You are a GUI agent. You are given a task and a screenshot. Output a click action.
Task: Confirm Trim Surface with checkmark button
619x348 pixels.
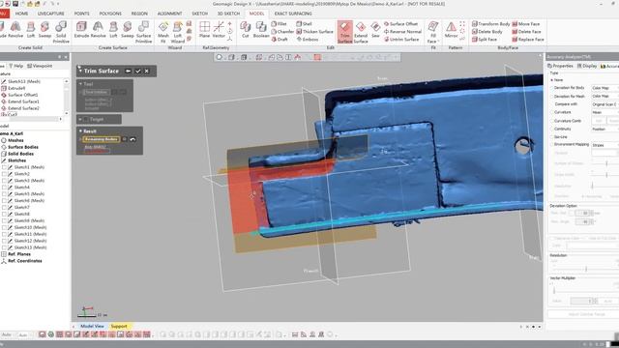coord(137,71)
